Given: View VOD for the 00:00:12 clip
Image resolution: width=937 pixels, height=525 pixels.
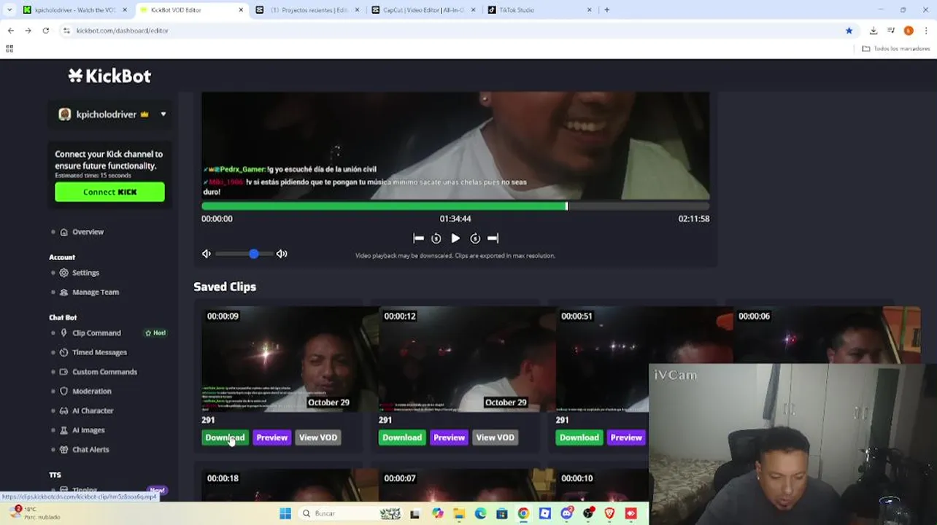Looking at the screenshot, I should point(496,437).
